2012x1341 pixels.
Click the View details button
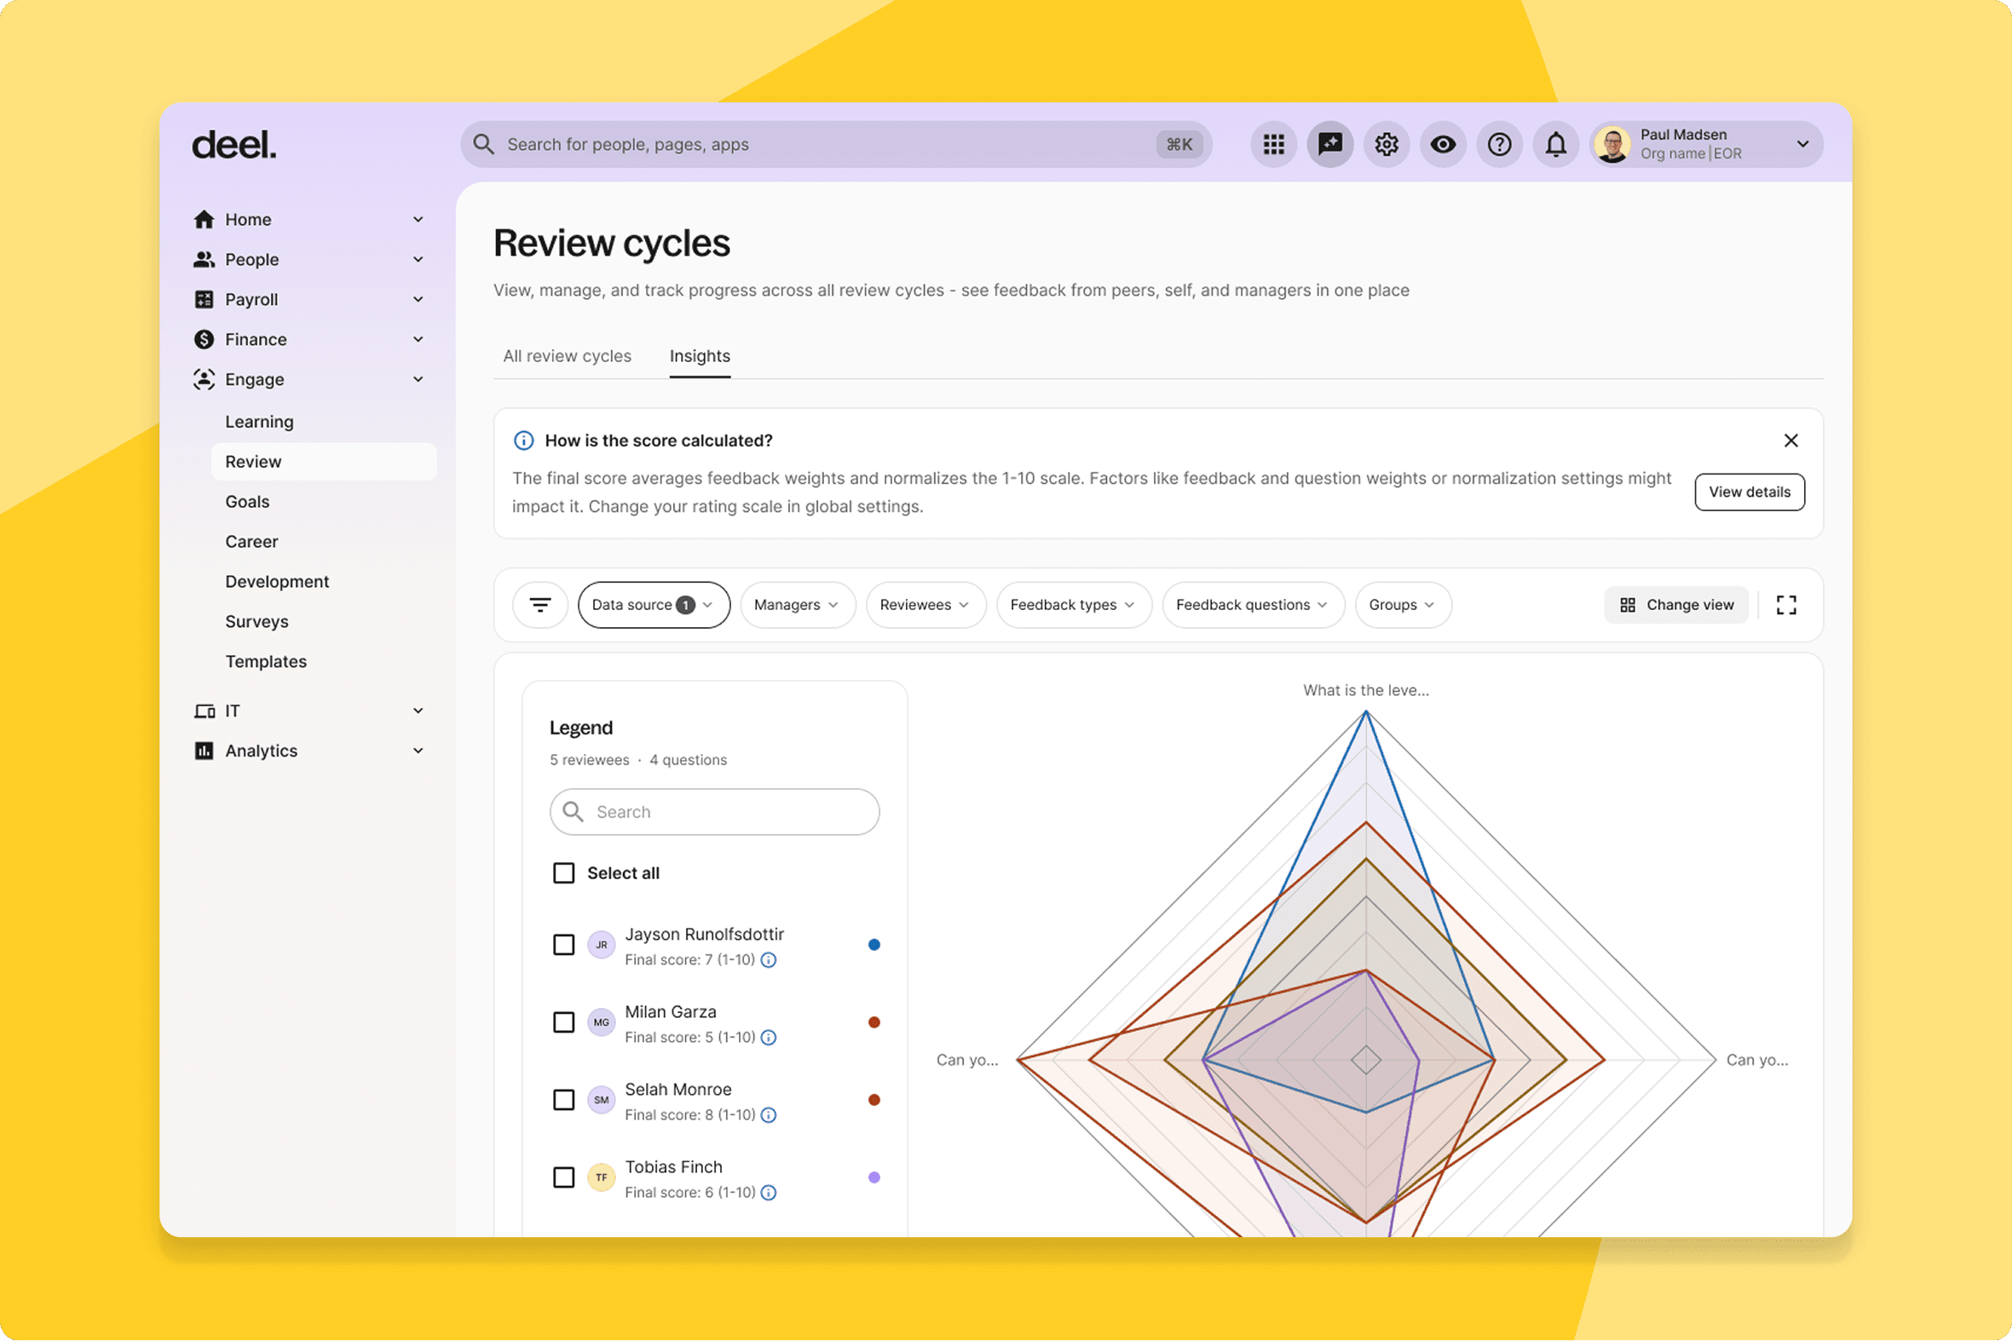(x=1750, y=492)
